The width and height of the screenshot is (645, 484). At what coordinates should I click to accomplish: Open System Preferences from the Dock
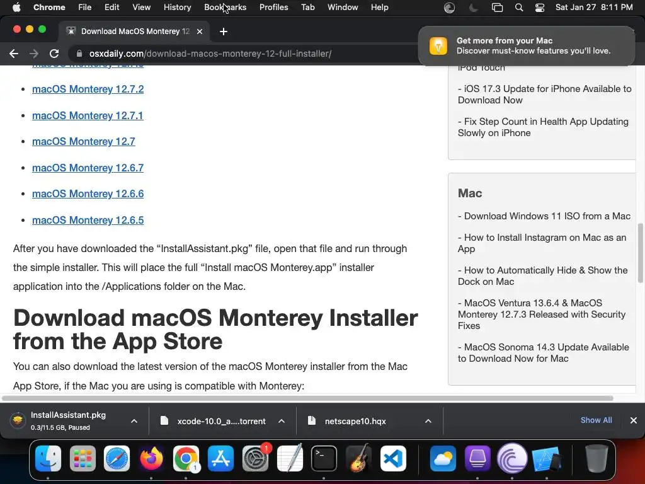255,459
